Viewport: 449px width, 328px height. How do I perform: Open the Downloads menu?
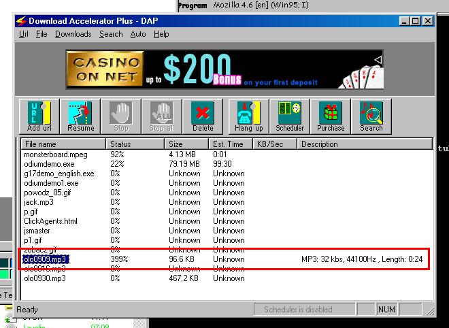pos(73,34)
